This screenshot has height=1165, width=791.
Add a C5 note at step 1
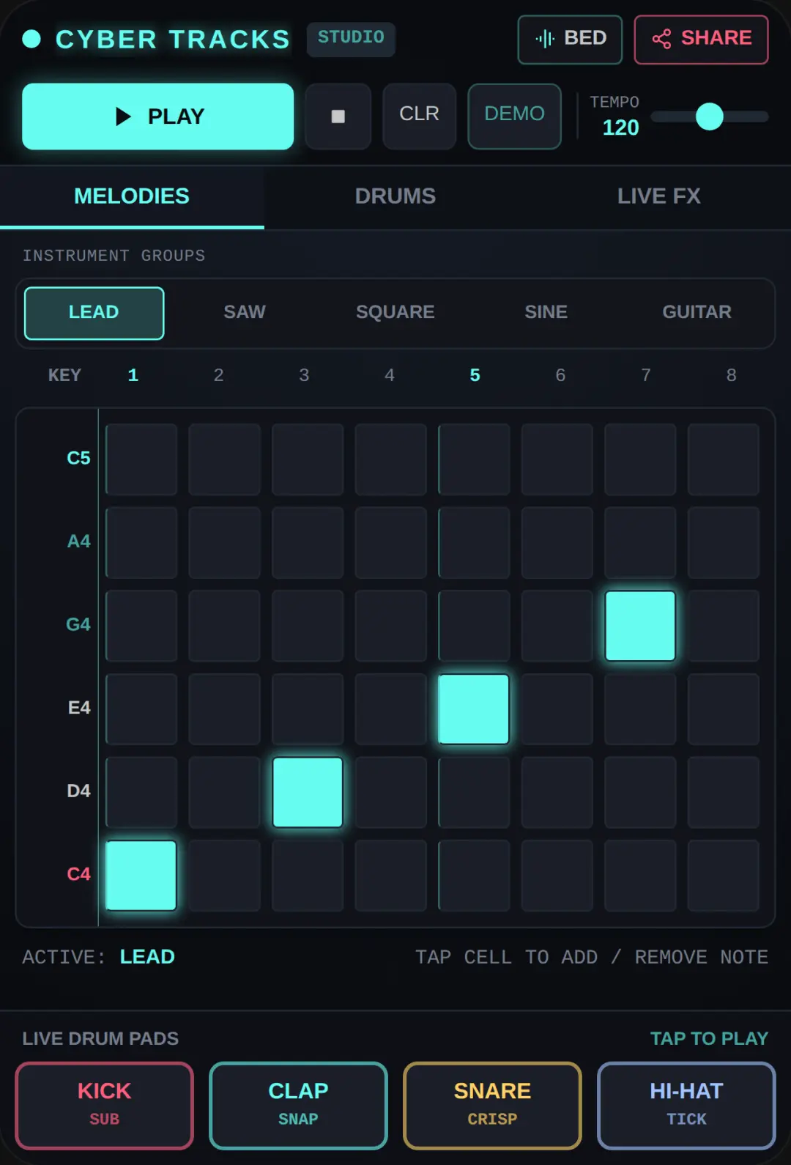coord(141,459)
